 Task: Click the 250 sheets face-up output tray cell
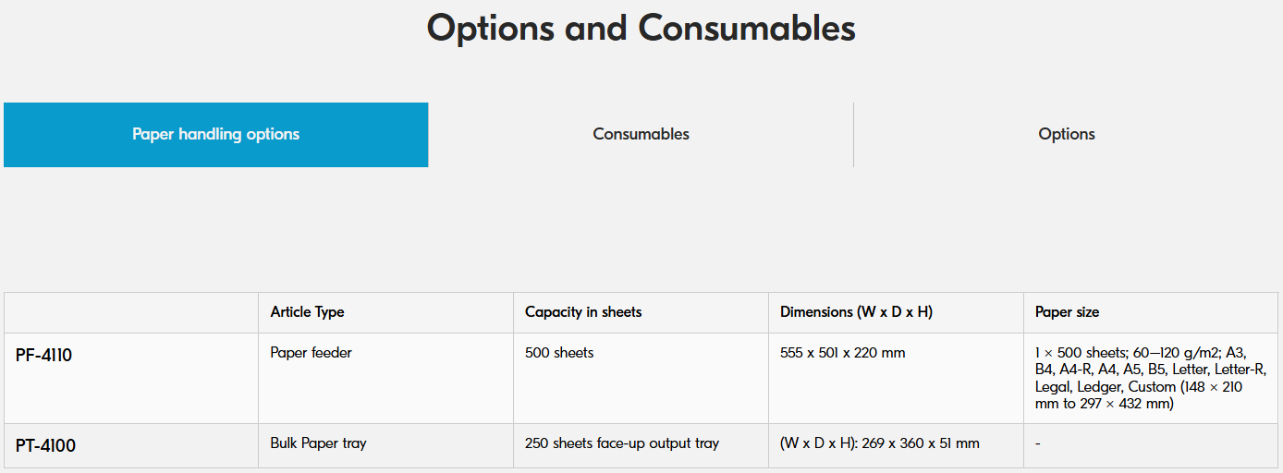641,445
